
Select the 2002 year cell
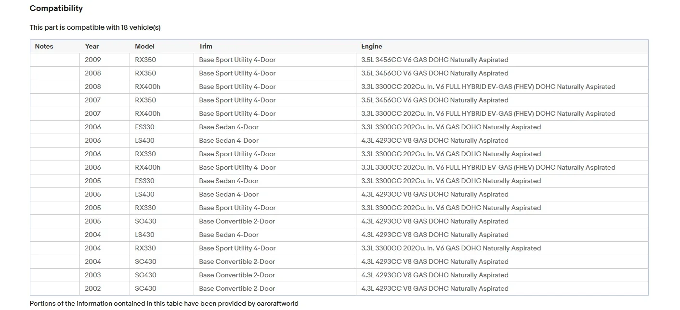(x=105, y=289)
